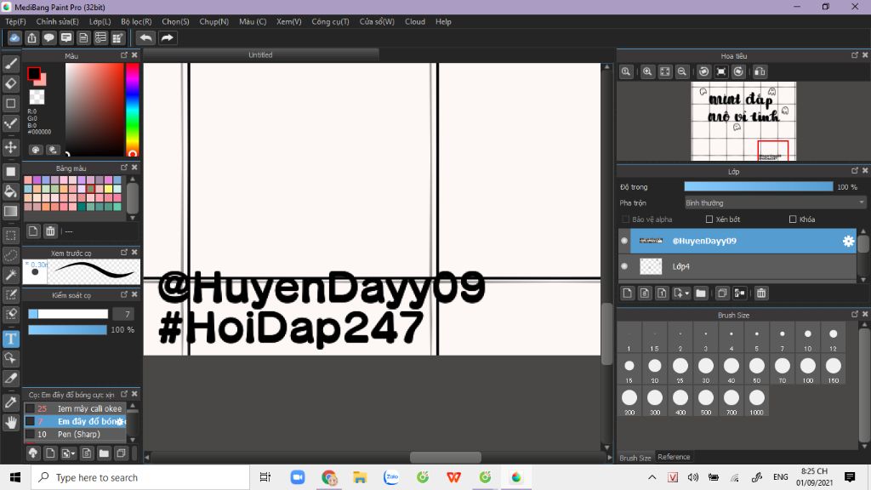Select the Brush tool in left toolbar
This screenshot has width=871, height=490.
click(11, 64)
